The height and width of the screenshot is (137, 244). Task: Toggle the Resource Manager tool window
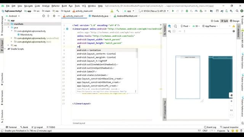tap(2, 26)
